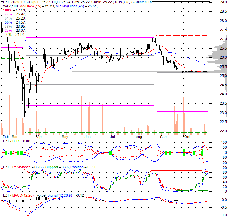
Task: Click the 27.0 price axis value
Action: [223, 39]
